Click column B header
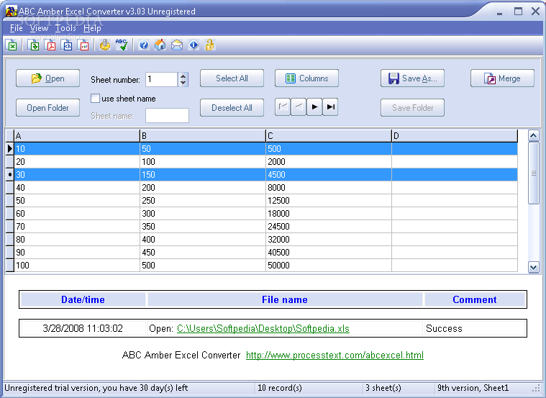 (203, 135)
